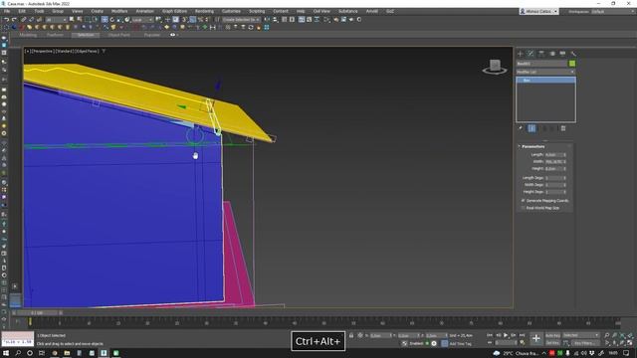The width and height of the screenshot is (637, 358).
Task: Click the Render Production teapot icon
Action: click(x=351, y=20)
